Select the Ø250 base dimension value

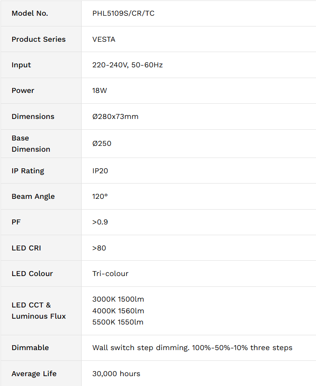click(101, 144)
